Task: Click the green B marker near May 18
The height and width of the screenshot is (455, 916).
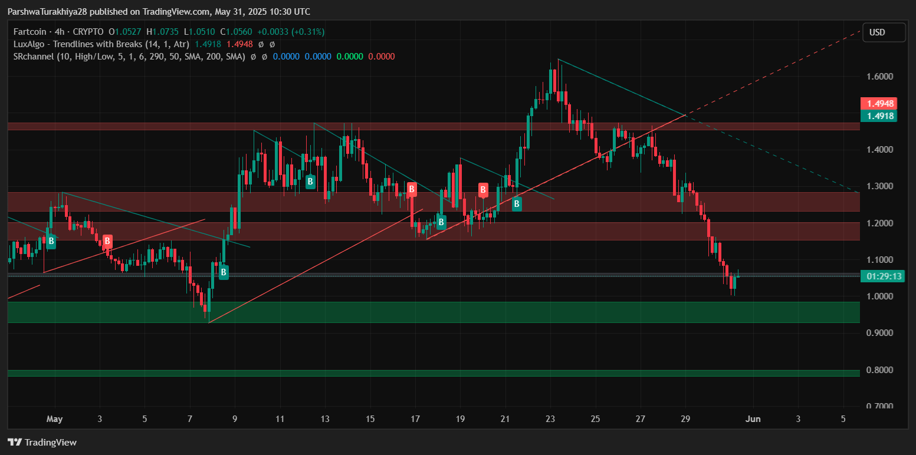Action: coord(441,222)
